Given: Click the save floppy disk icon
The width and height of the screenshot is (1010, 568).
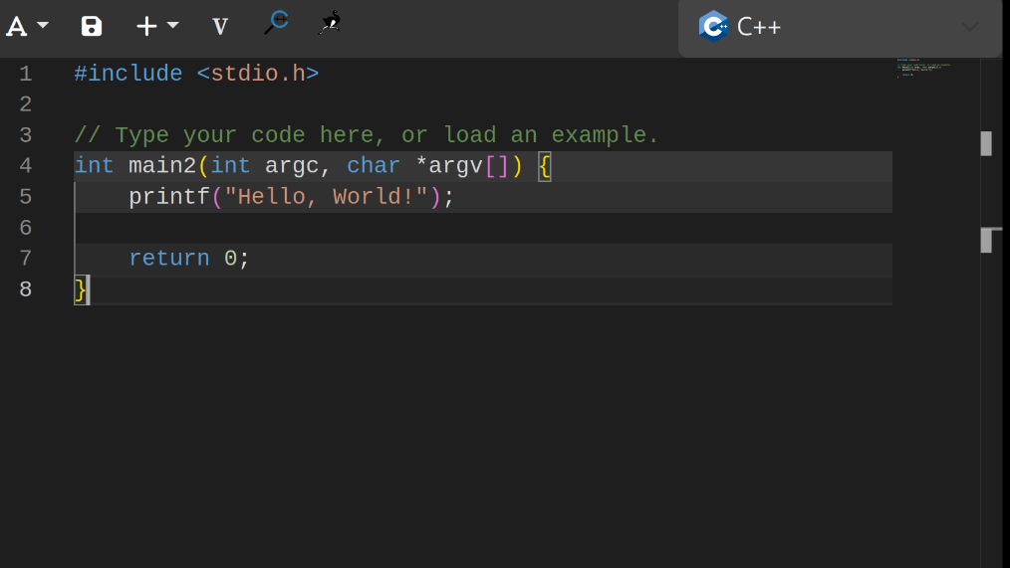Looking at the screenshot, I should point(92,27).
